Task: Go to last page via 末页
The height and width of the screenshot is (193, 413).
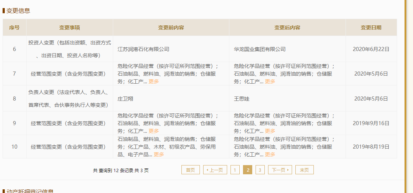Action: click(x=305, y=170)
